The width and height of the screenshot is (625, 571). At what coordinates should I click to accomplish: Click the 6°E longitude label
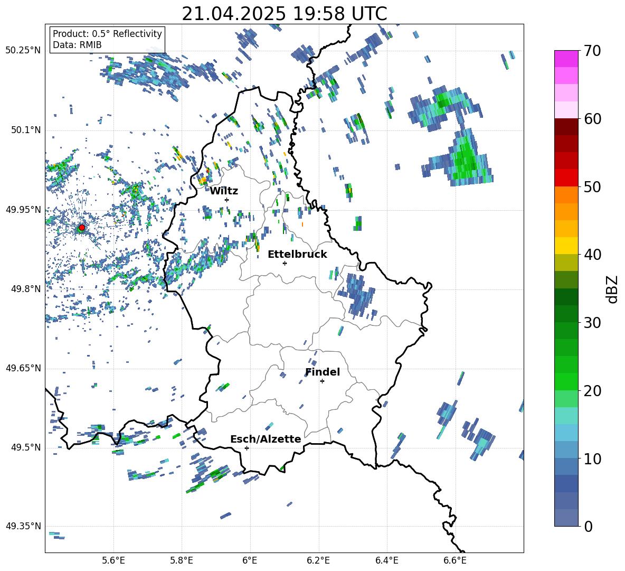click(x=250, y=560)
